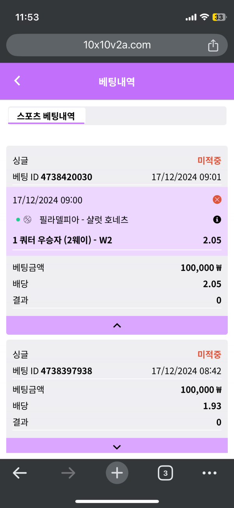Tap the 10x10v2a.com address field
Image resolution: width=234 pixels, height=508 pixels.
(117, 45)
